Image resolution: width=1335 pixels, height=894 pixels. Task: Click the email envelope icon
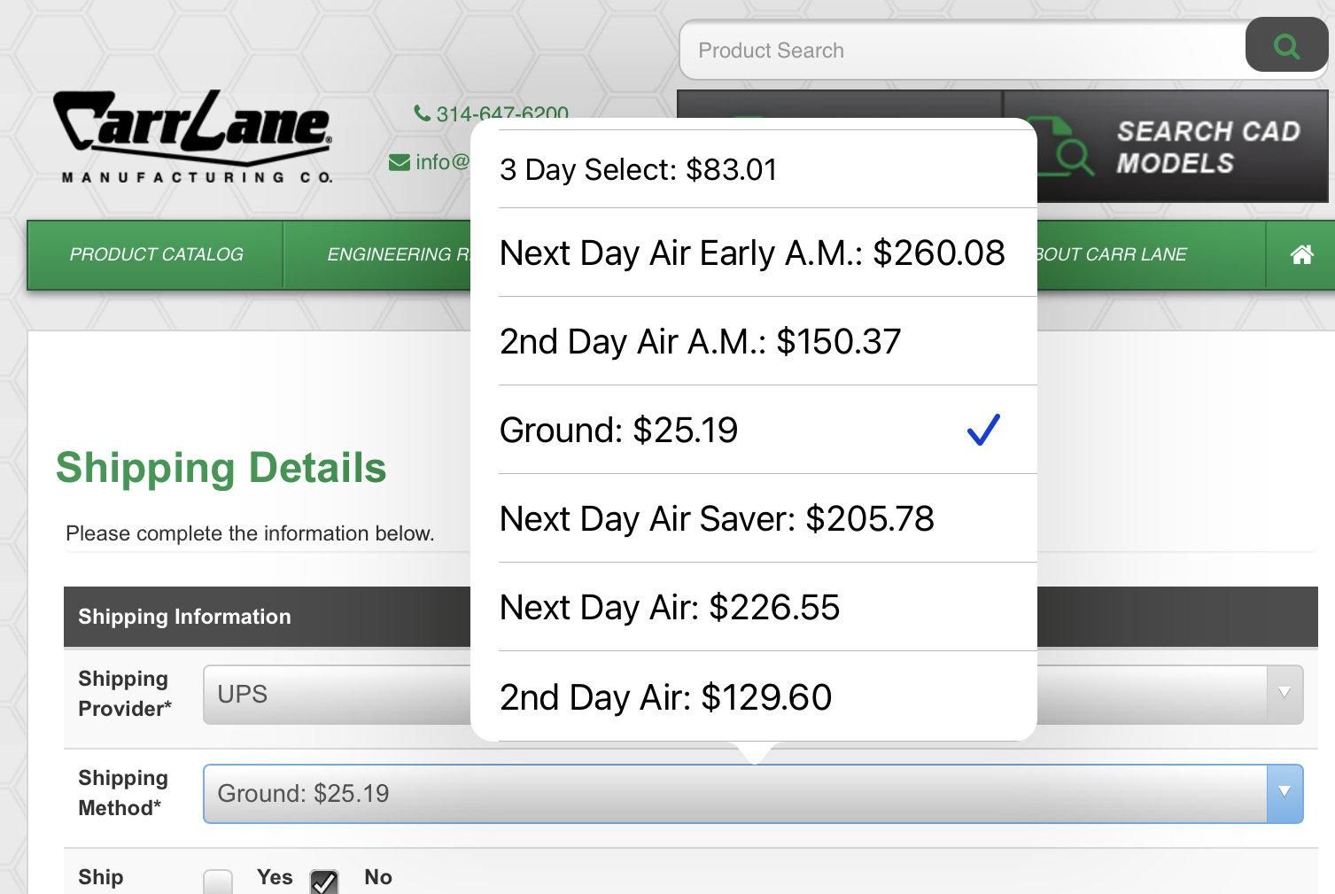(400, 162)
